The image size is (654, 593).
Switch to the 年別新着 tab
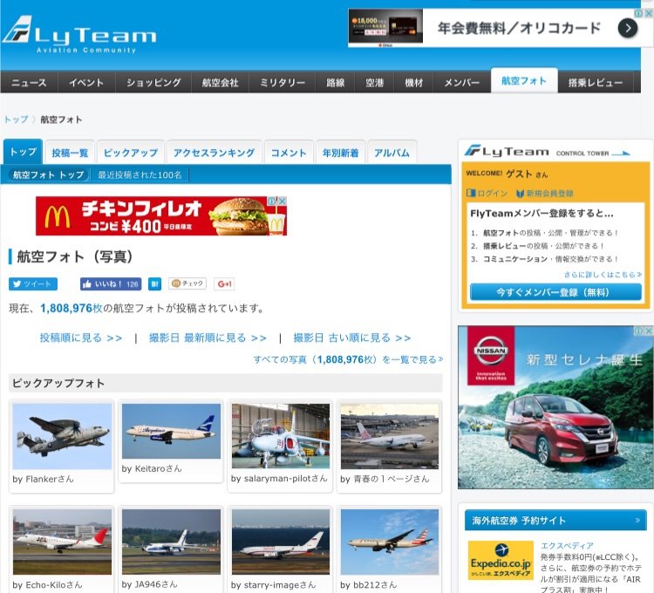click(x=340, y=153)
